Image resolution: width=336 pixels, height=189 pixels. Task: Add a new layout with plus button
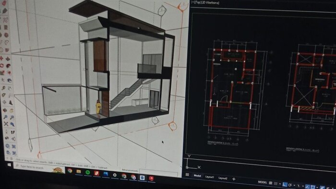coord(234,179)
